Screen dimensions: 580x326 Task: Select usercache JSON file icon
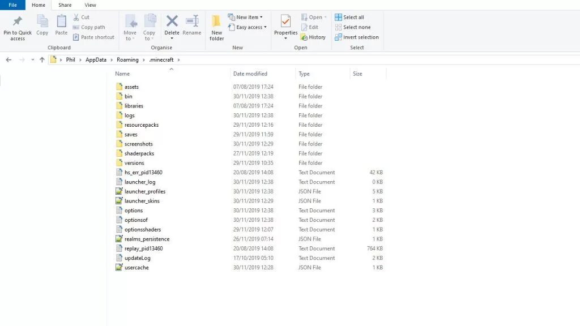[119, 267]
